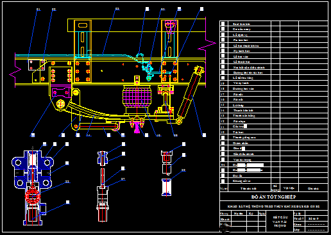Click callout label 01 at top left
Viewport: 331px width, 235px height.
(x=38, y=10)
